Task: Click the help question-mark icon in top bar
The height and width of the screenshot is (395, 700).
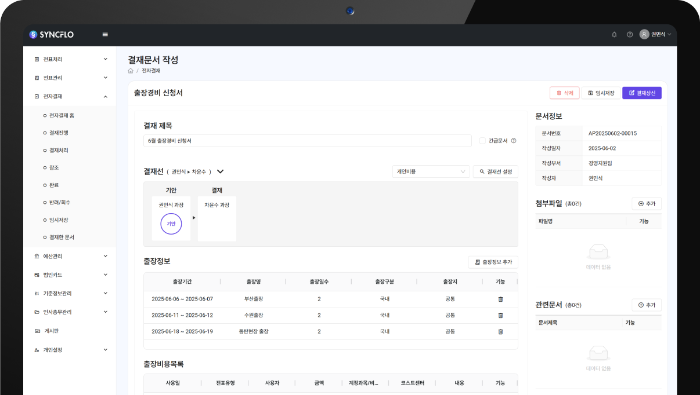Action: (629, 34)
